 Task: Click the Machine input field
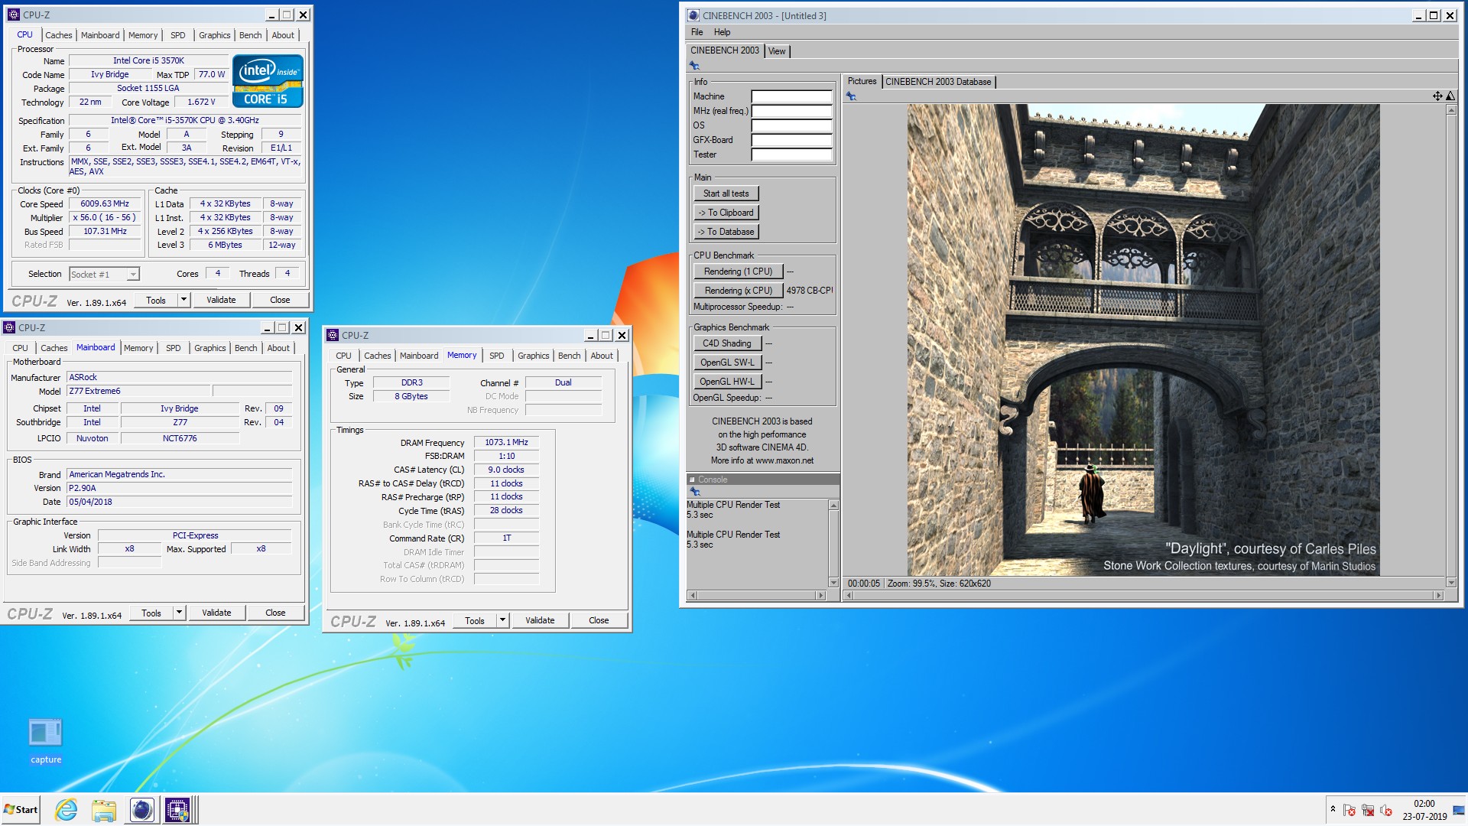click(x=791, y=96)
